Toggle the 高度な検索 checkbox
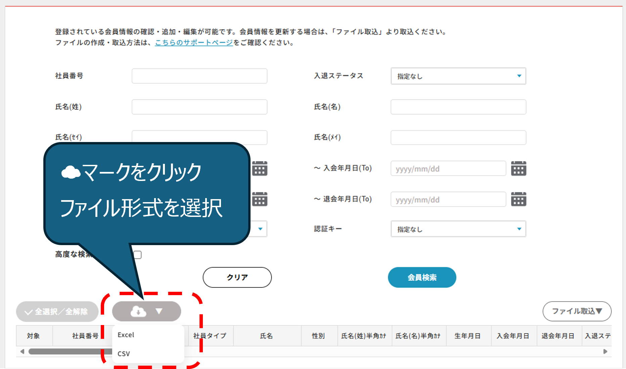 138,255
